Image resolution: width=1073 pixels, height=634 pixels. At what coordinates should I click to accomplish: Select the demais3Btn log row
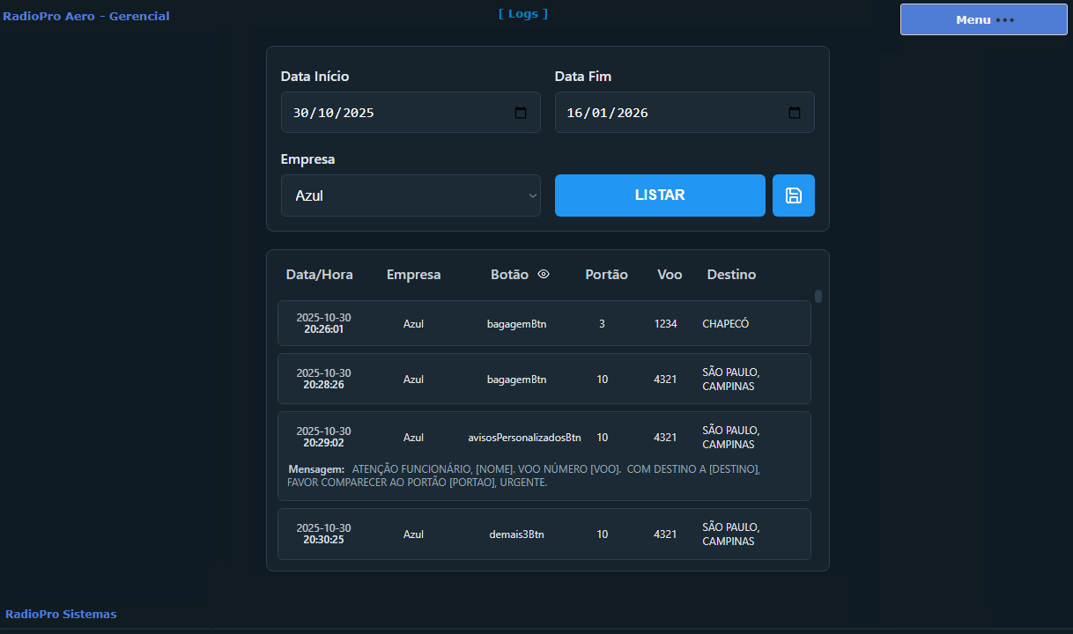(x=544, y=534)
